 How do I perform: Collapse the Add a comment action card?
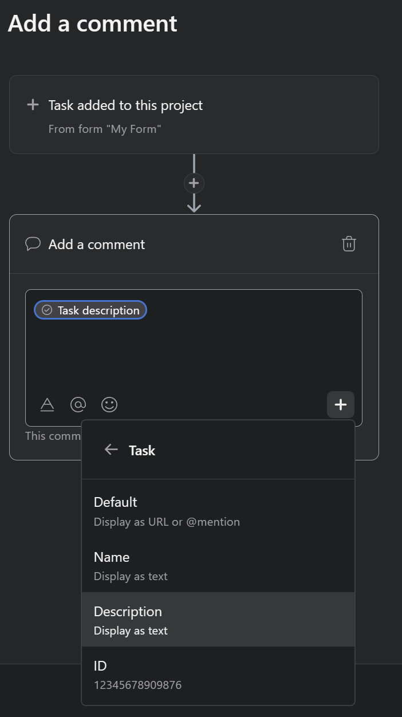[96, 243]
